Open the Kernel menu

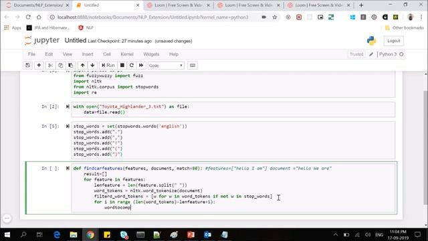[x=127, y=54]
